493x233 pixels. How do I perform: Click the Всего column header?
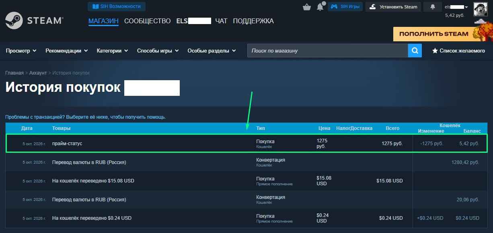[x=392, y=128]
